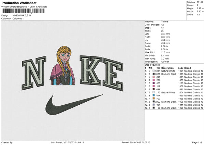Click stitch count 6556 in stop 2
This screenshot has height=145, width=205.
pyautogui.click(x=158, y=74)
